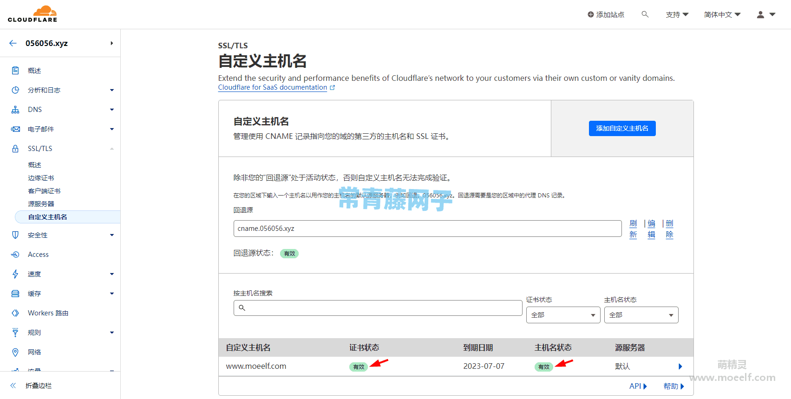Image resolution: width=791 pixels, height=399 pixels.
Task: Click the API link at bottom
Action: coord(638,386)
